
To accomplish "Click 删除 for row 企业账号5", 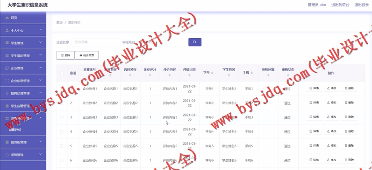I will [x=349, y=145].
